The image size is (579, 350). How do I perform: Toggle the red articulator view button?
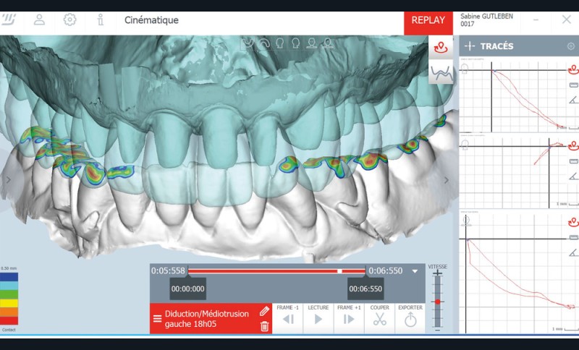(x=441, y=48)
